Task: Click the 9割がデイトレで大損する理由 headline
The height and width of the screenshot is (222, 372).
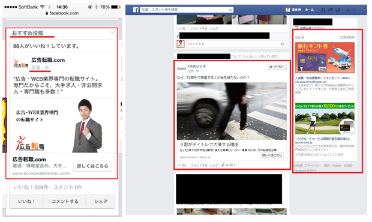Action: point(209,145)
